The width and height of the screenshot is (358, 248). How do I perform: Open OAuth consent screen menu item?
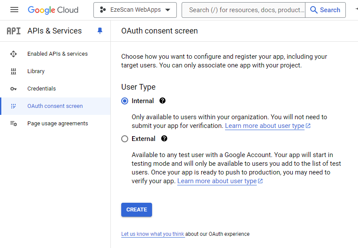[55, 106]
